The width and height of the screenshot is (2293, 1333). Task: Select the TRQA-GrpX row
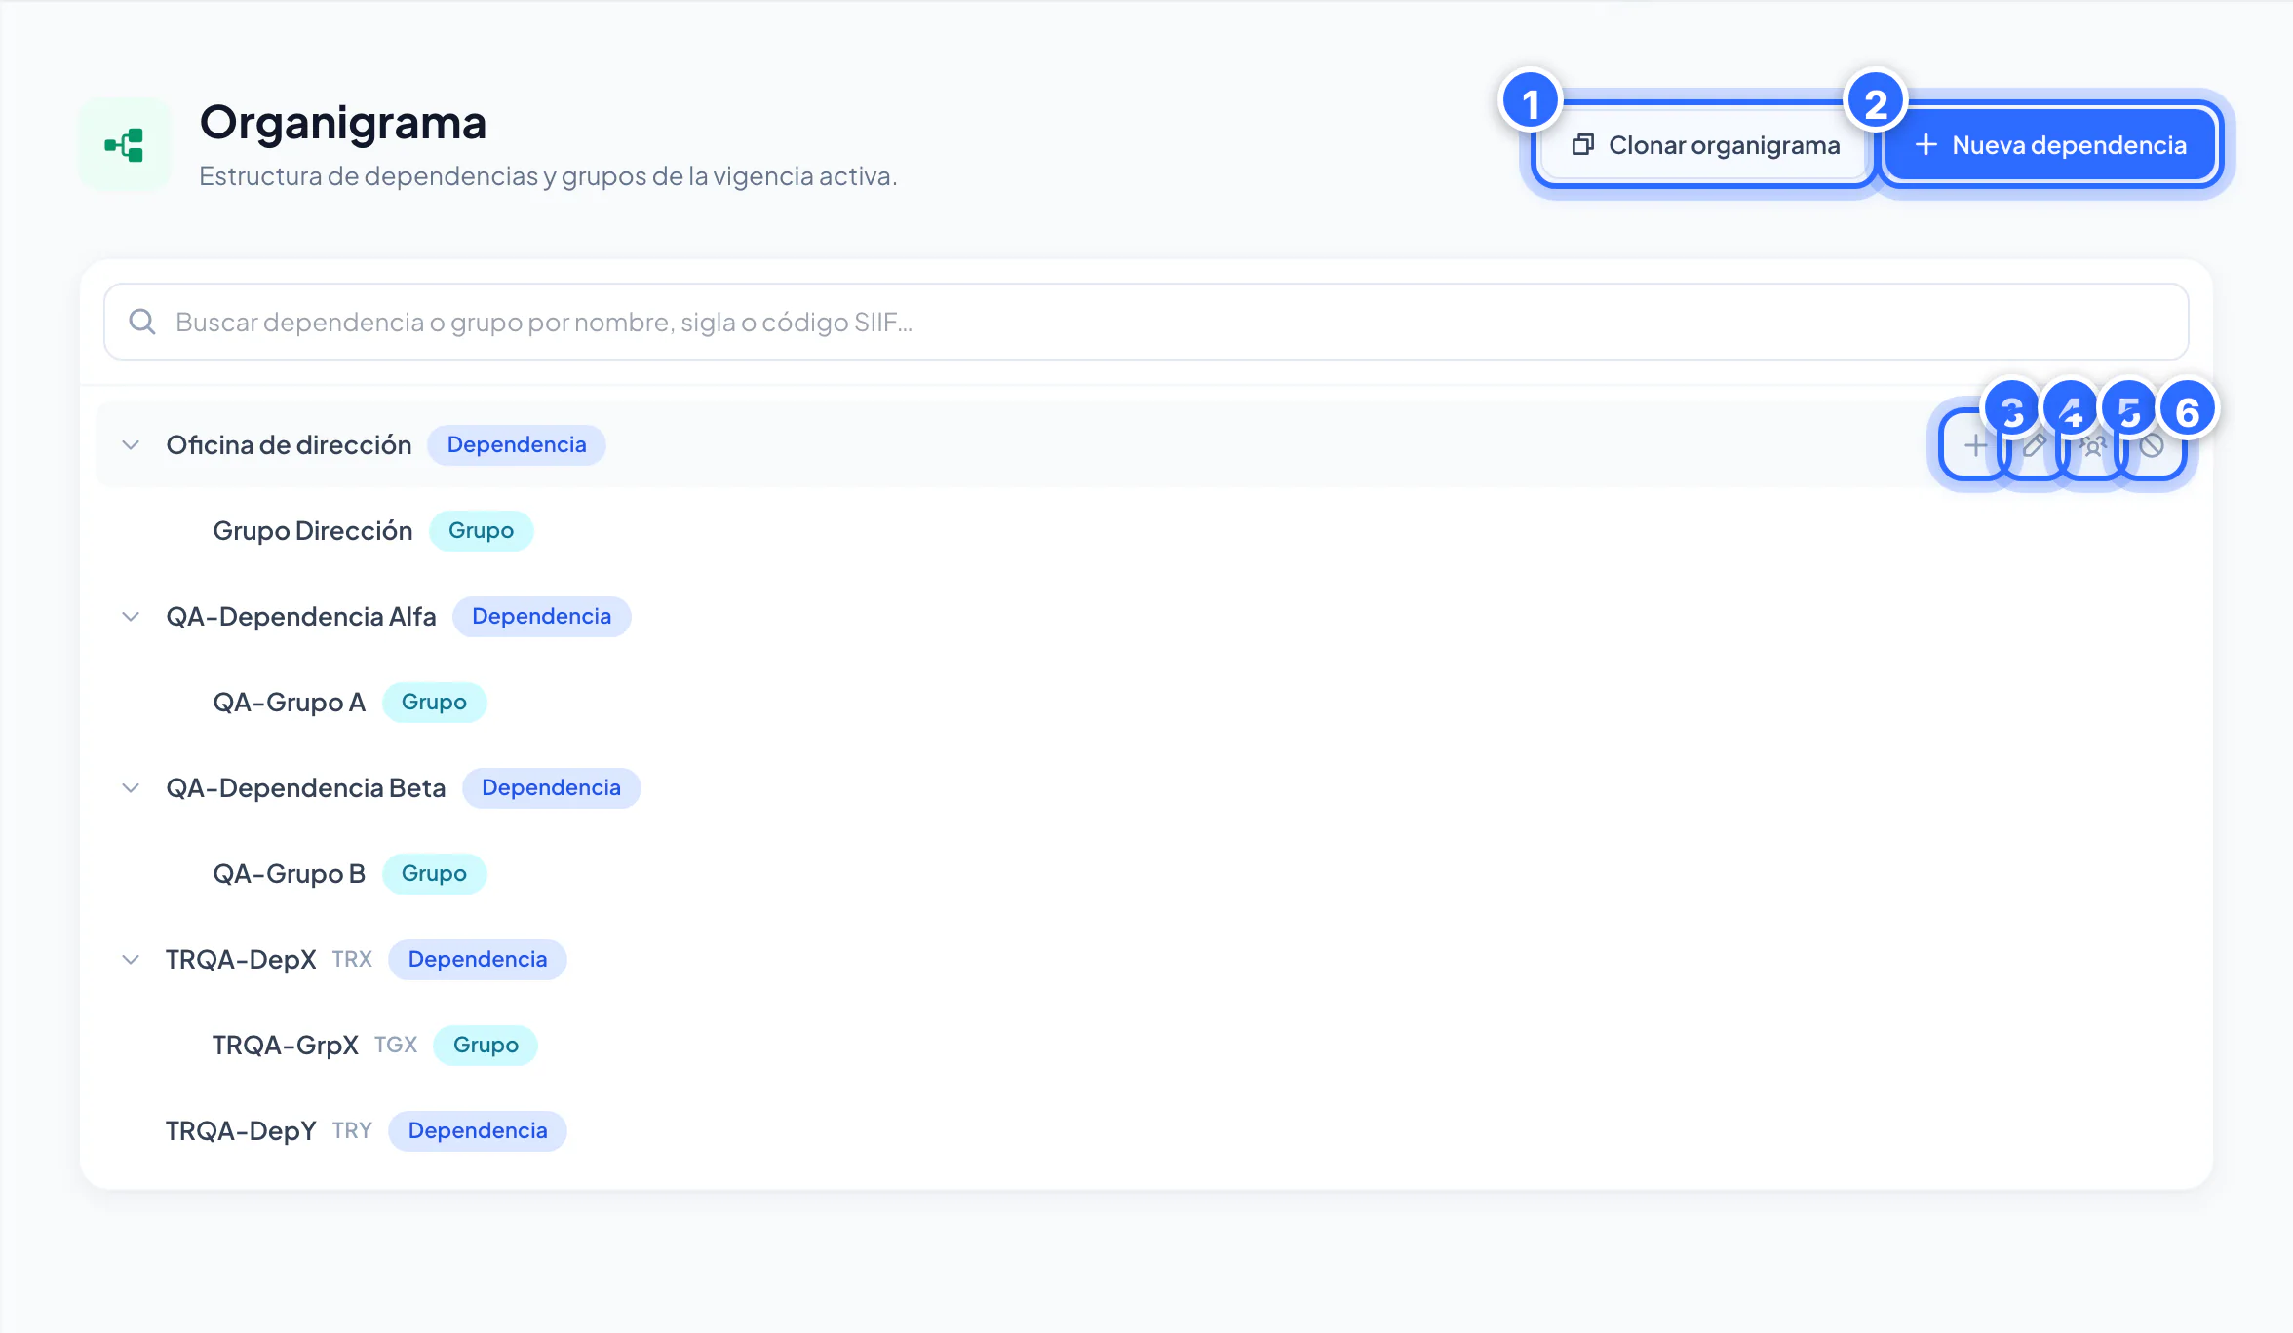[x=1146, y=1046]
